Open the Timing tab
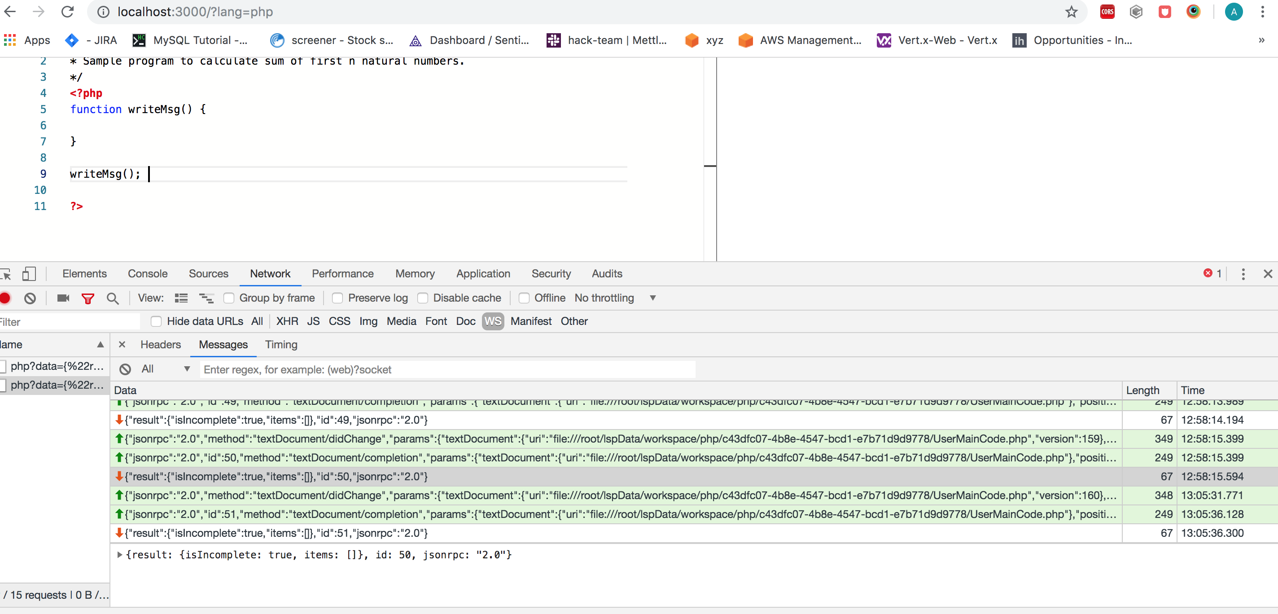Viewport: 1278px width, 614px height. coord(281,344)
